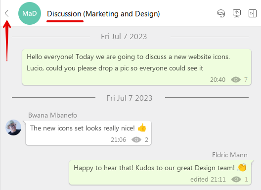Toggle the right side info panel

coord(253,13)
